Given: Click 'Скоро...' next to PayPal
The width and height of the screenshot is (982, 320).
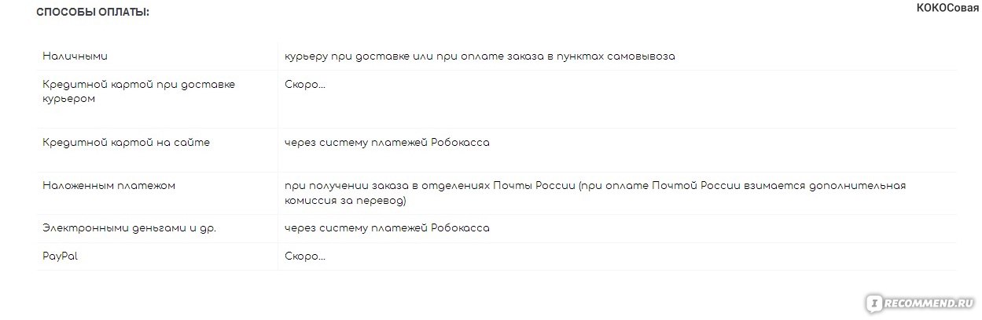Looking at the screenshot, I should (305, 256).
